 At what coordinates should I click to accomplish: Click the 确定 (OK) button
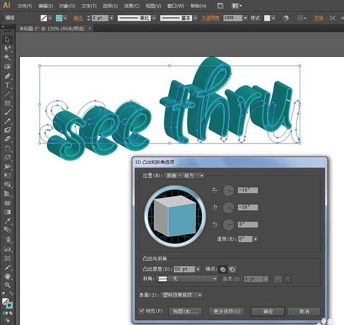coord(267,311)
